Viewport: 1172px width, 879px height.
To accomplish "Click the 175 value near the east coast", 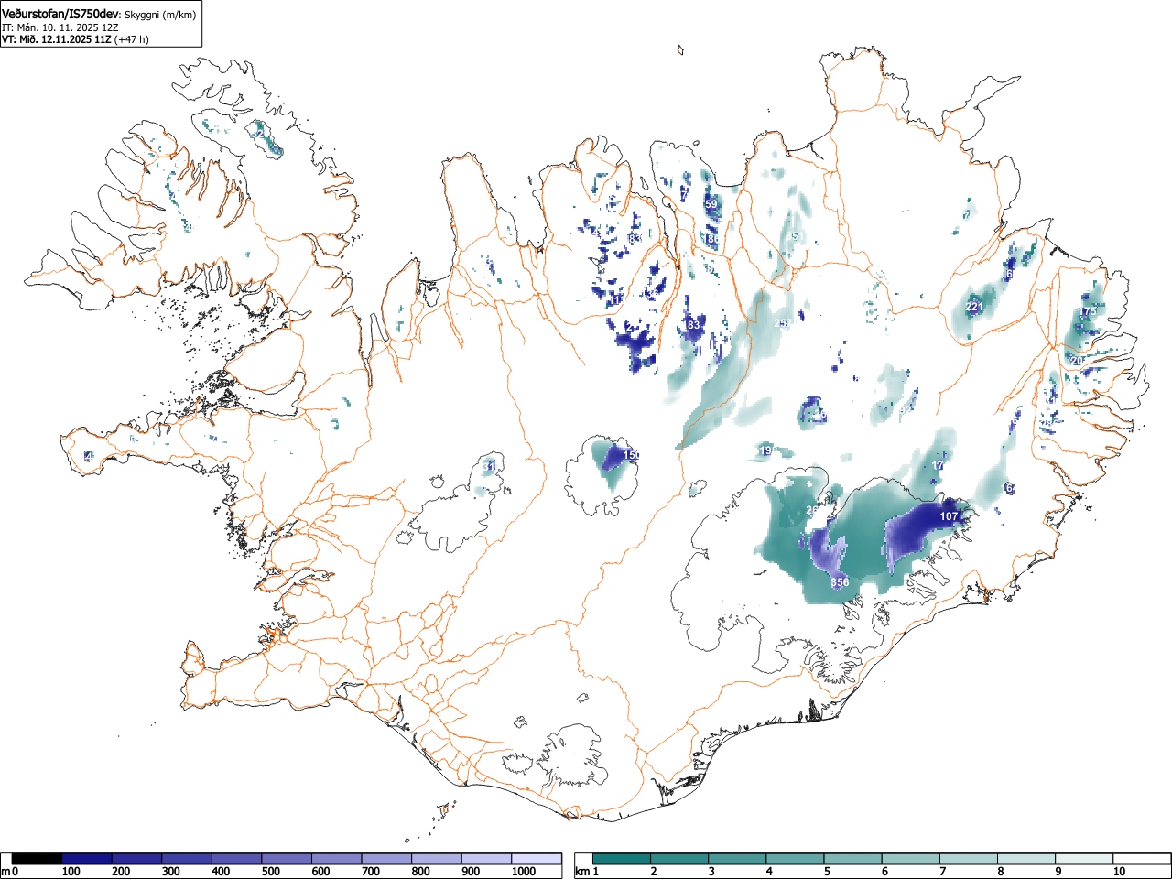I will [x=1088, y=311].
